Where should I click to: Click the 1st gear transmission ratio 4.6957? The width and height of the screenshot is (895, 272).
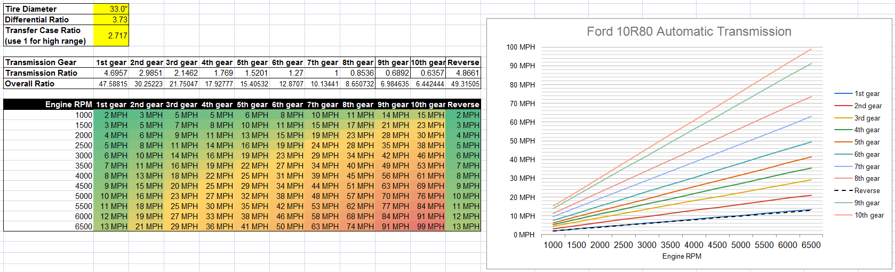[x=111, y=73]
